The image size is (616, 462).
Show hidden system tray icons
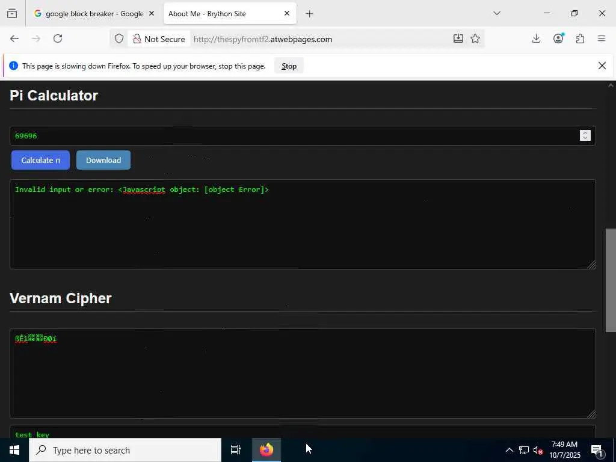(509, 450)
